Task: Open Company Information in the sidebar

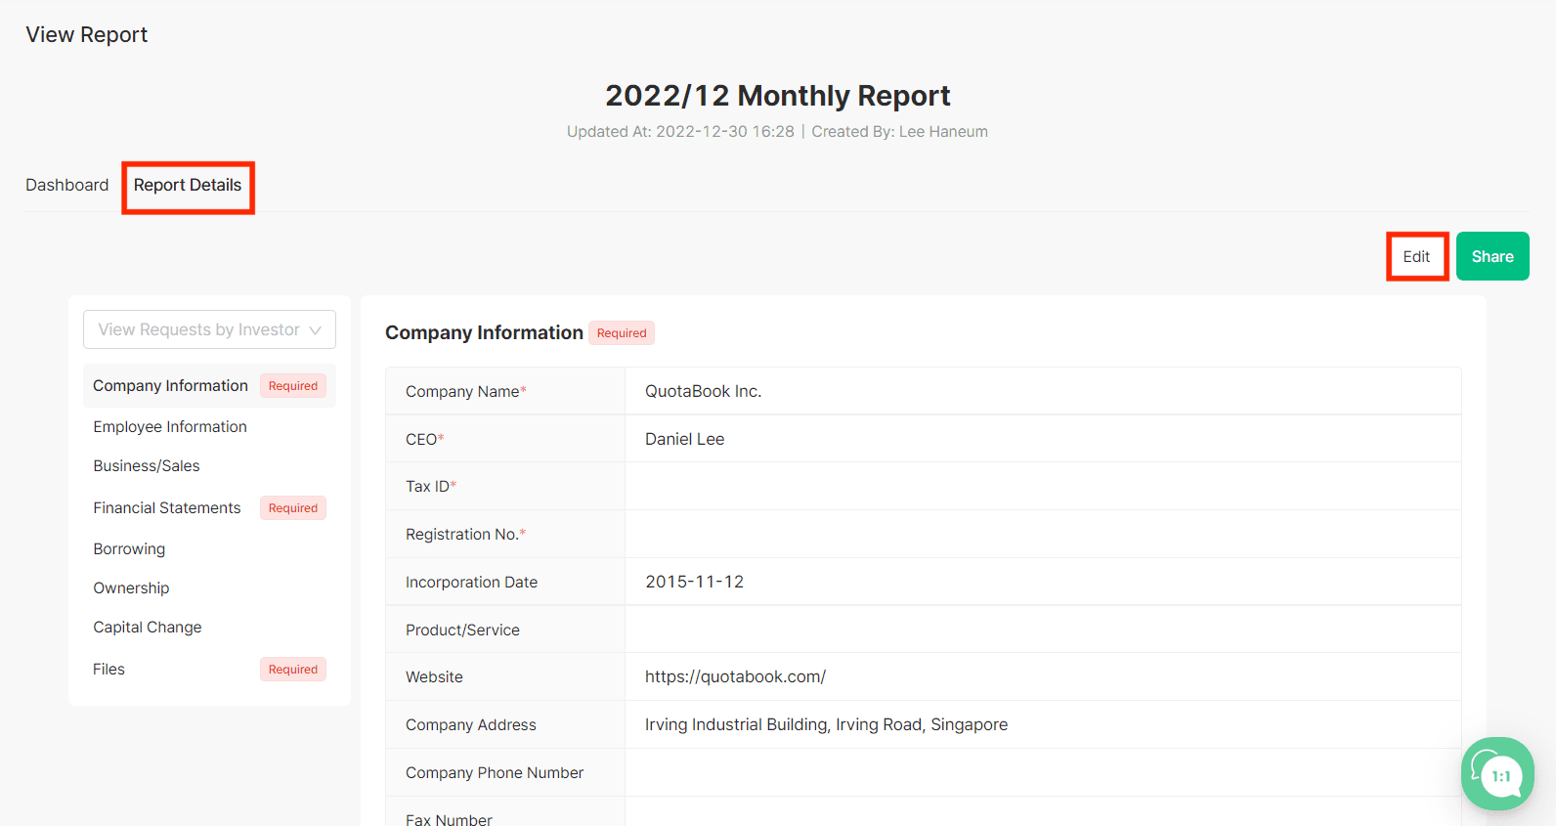Action: [x=209, y=386]
